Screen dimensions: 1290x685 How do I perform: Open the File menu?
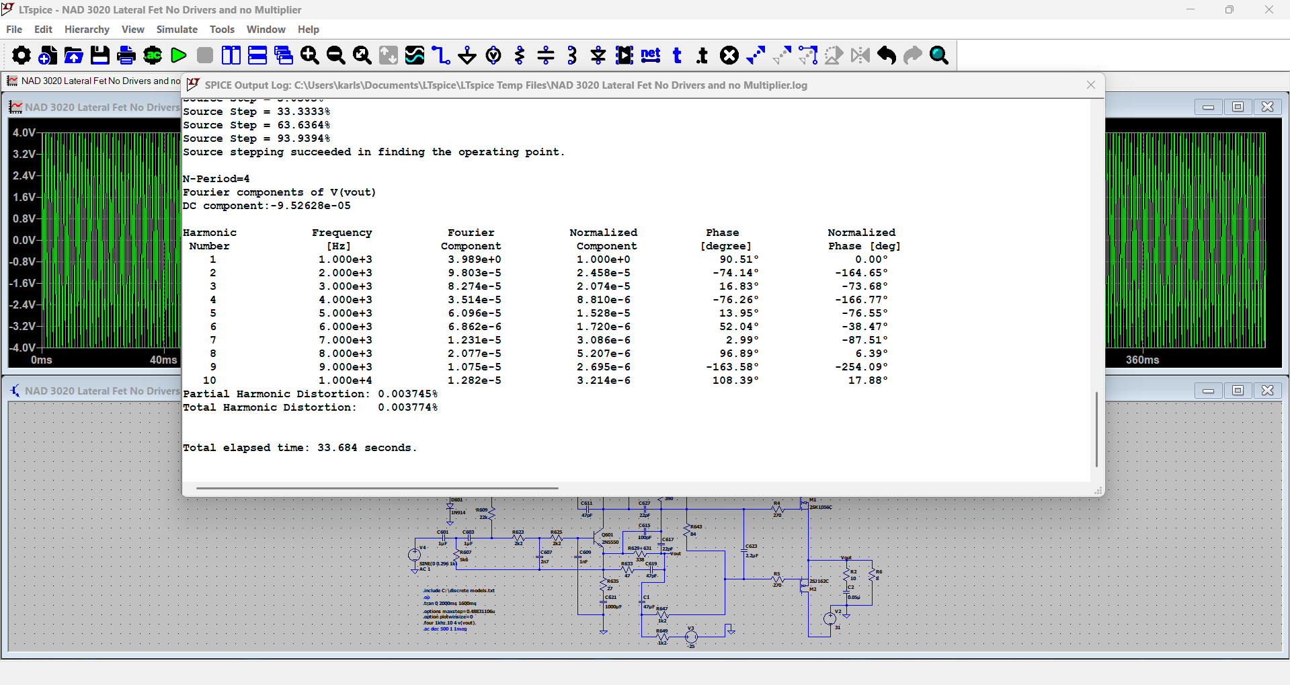(x=14, y=30)
